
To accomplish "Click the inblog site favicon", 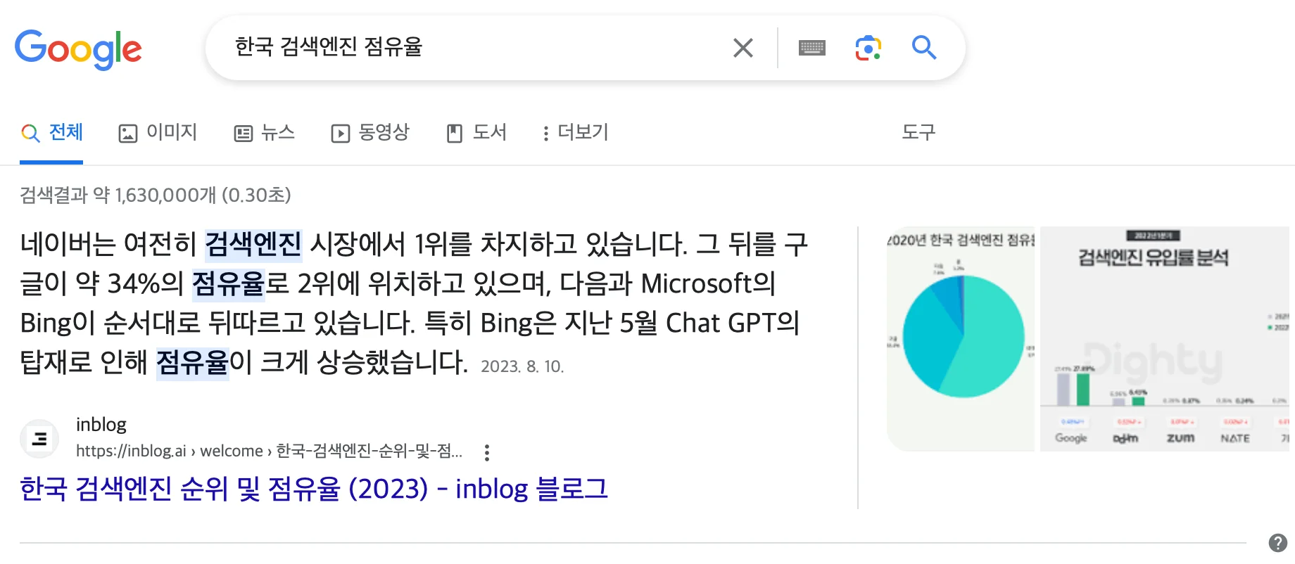I will point(39,439).
